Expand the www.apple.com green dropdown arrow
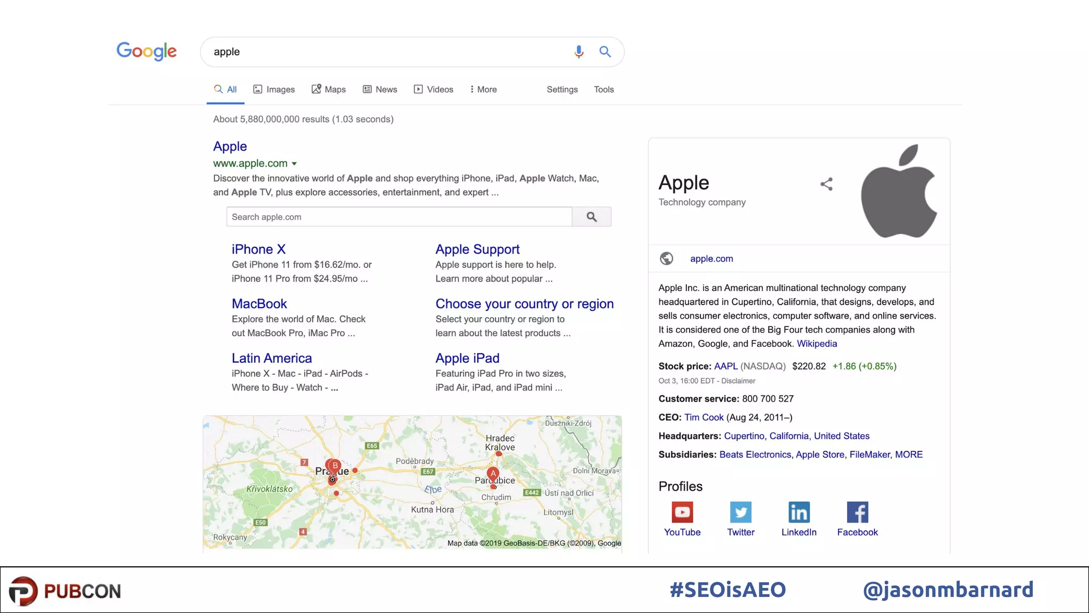Screen dimensions: 1089x613 point(294,164)
